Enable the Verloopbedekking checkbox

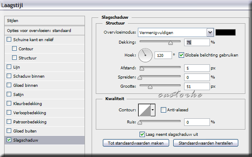(9, 113)
